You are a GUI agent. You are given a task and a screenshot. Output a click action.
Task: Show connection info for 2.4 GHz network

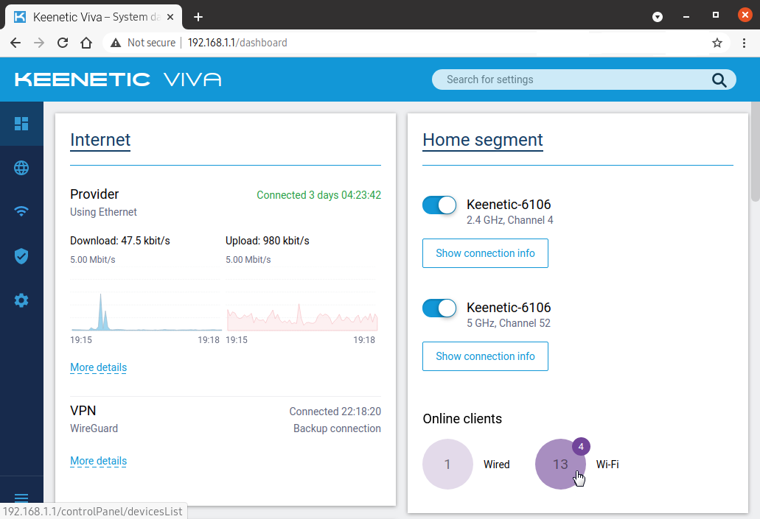pyautogui.click(x=485, y=253)
